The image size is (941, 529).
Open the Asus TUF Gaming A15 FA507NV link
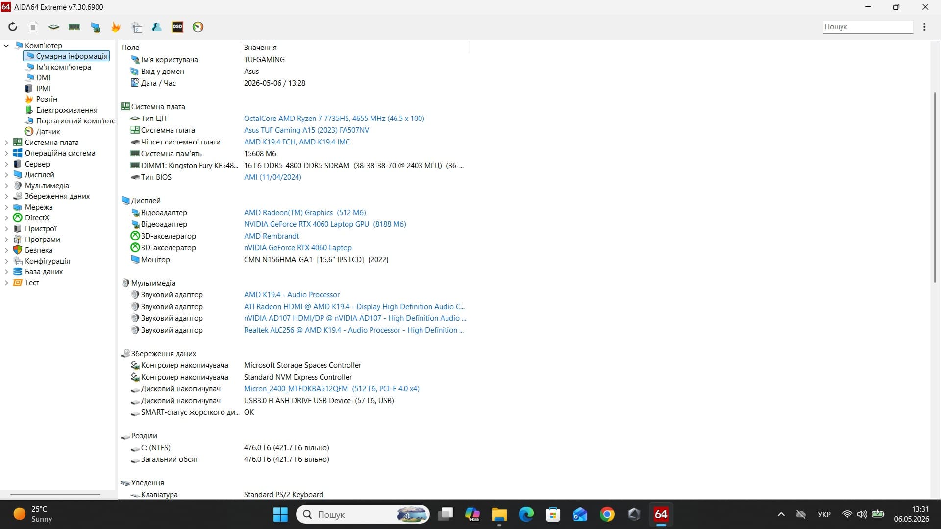pos(307,130)
